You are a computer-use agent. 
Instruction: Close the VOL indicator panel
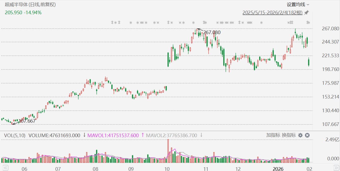pos(307,135)
